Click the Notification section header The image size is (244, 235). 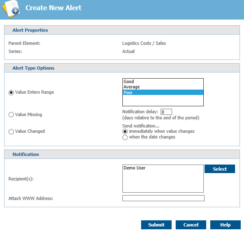pyautogui.click(x=26, y=154)
